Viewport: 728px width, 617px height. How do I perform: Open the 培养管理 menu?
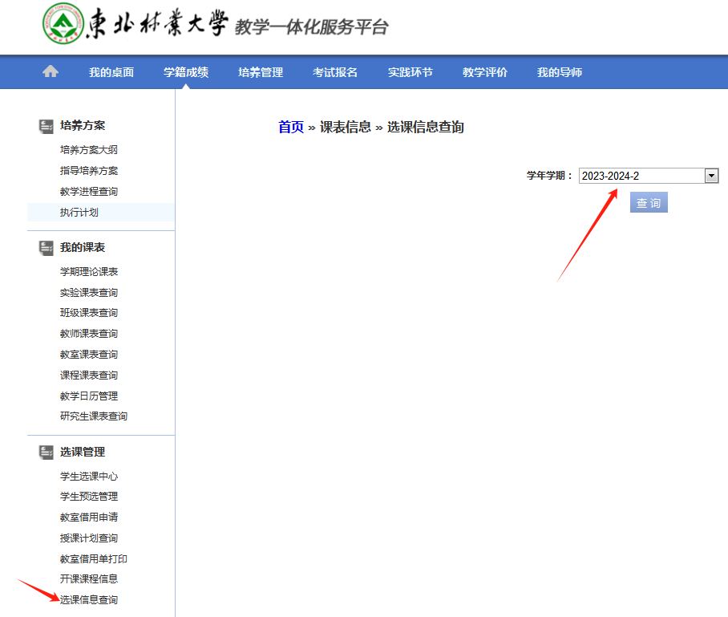(261, 72)
